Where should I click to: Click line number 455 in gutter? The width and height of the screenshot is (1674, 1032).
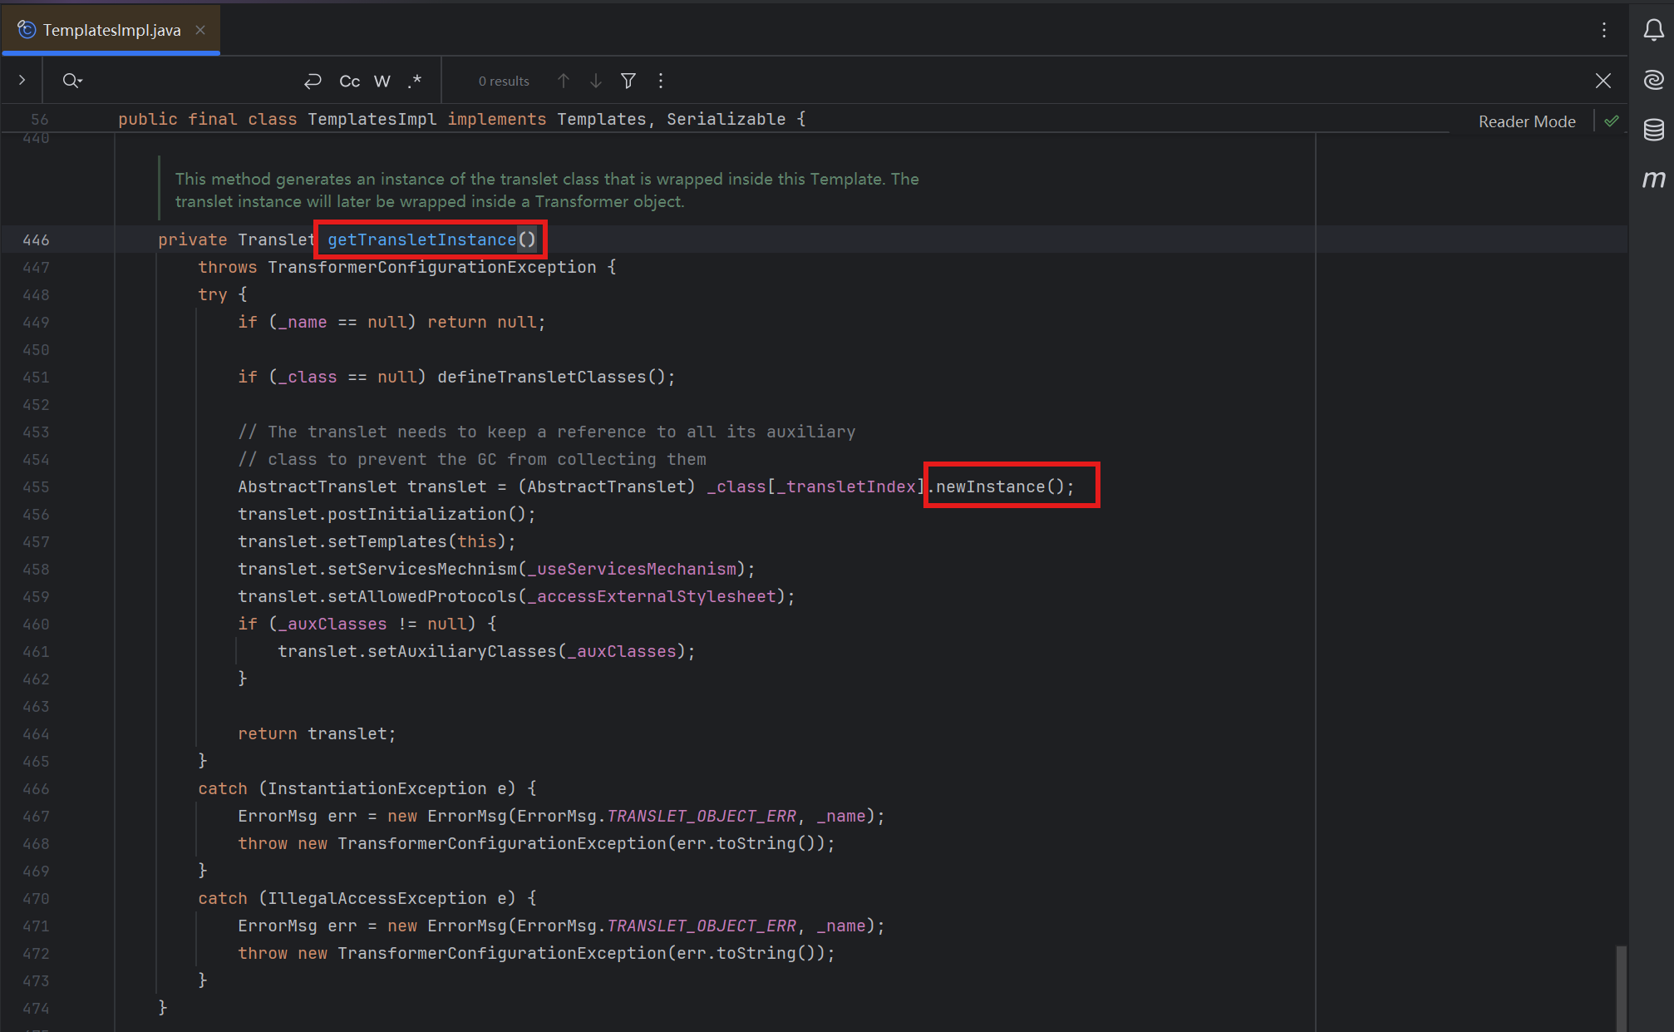point(36,487)
